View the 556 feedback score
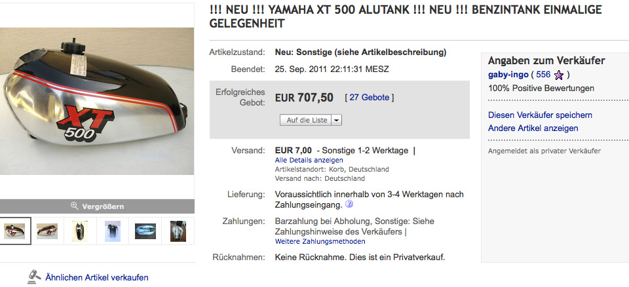 point(543,74)
